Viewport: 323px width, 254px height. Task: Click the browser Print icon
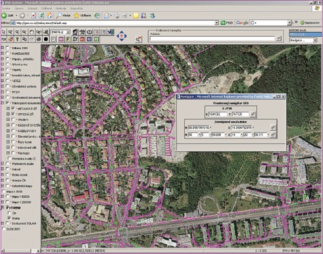pyautogui.click(x=116, y=16)
